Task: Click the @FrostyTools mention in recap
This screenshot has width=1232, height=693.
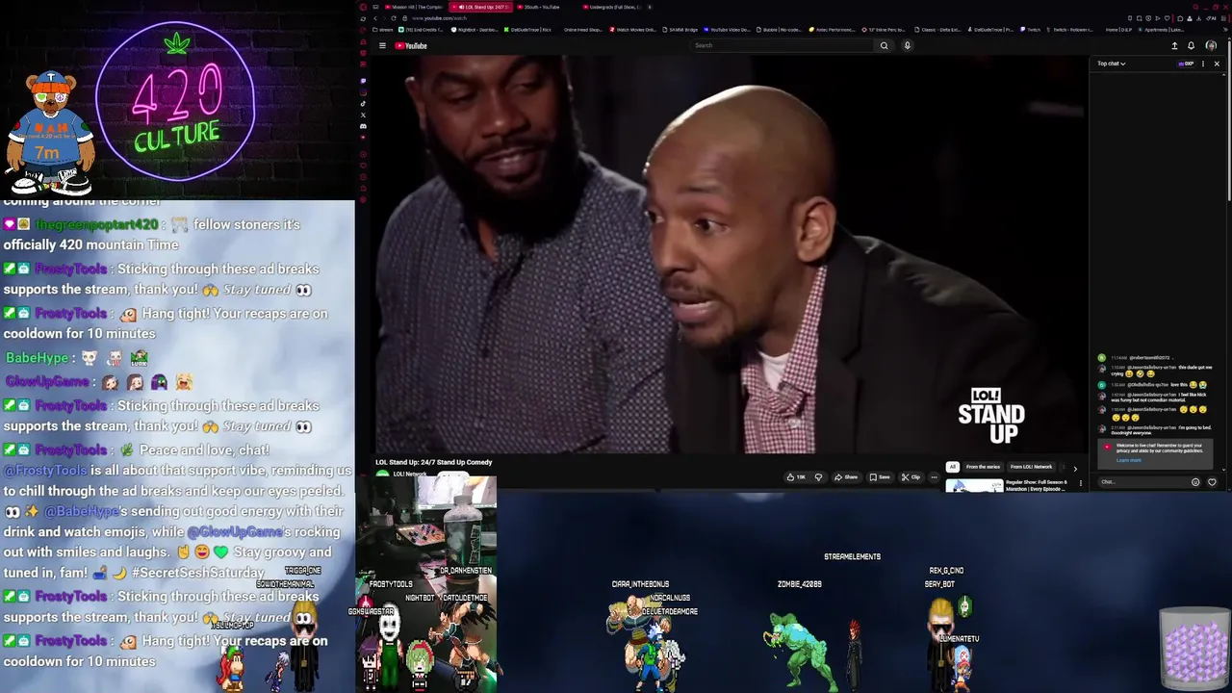Action: click(x=45, y=471)
